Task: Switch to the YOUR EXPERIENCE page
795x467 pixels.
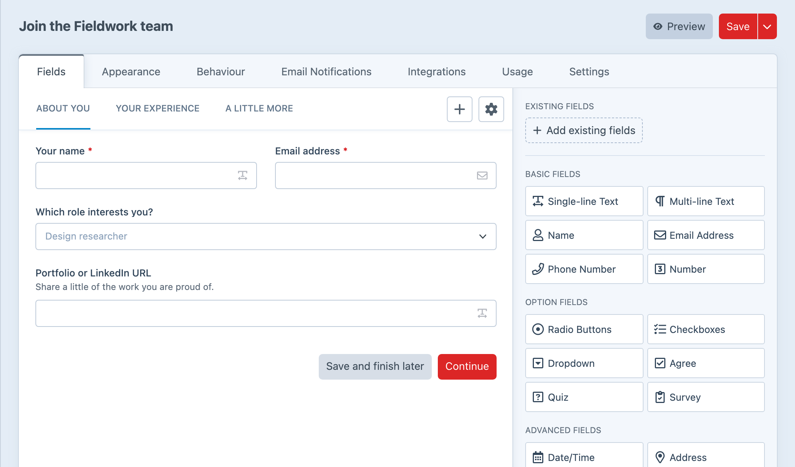Action: pos(157,108)
